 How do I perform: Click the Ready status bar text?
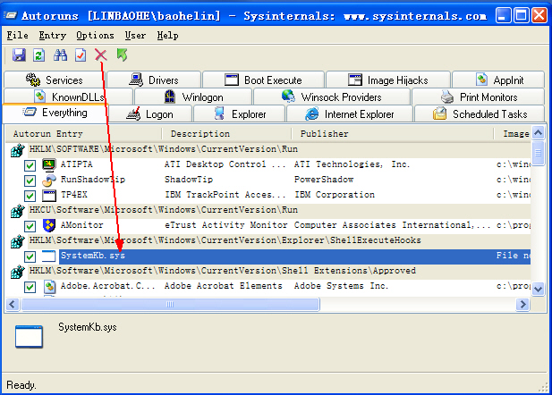point(21,385)
